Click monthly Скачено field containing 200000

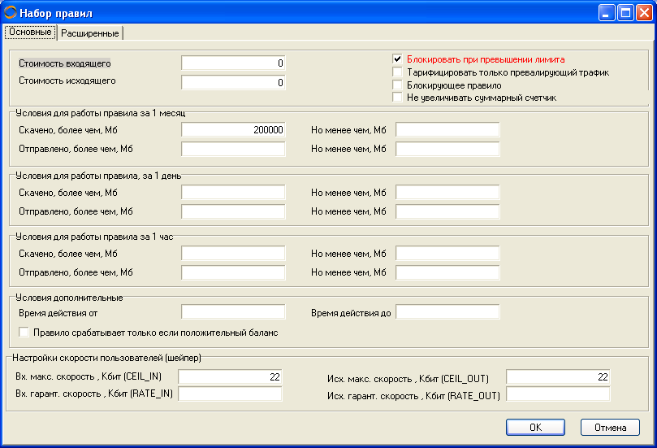pos(233,129)
